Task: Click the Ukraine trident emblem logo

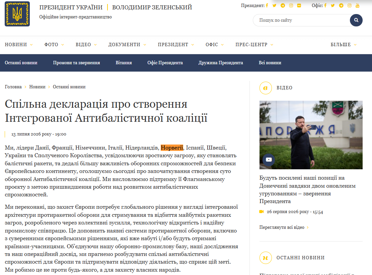Action: point(17,14)
